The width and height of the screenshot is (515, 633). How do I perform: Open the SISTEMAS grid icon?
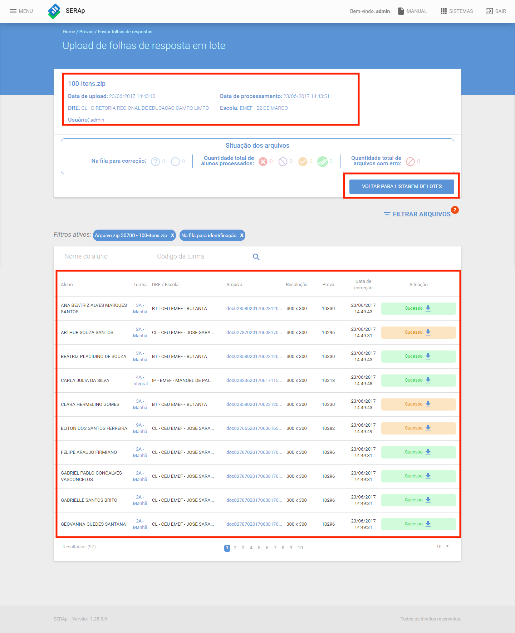pyautogui.click(x=443, y=11)
